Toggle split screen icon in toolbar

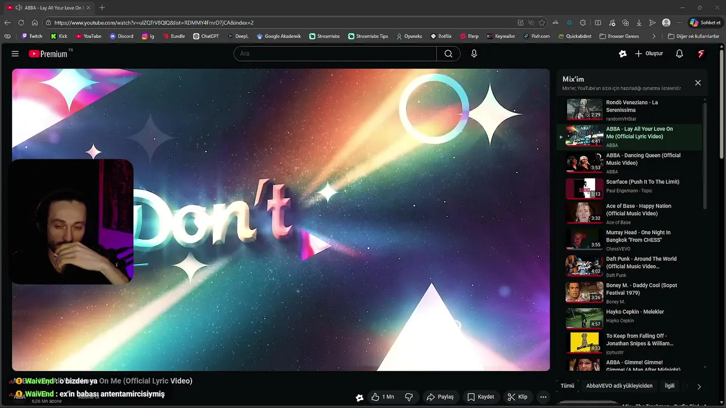click(x=598, y=23)
